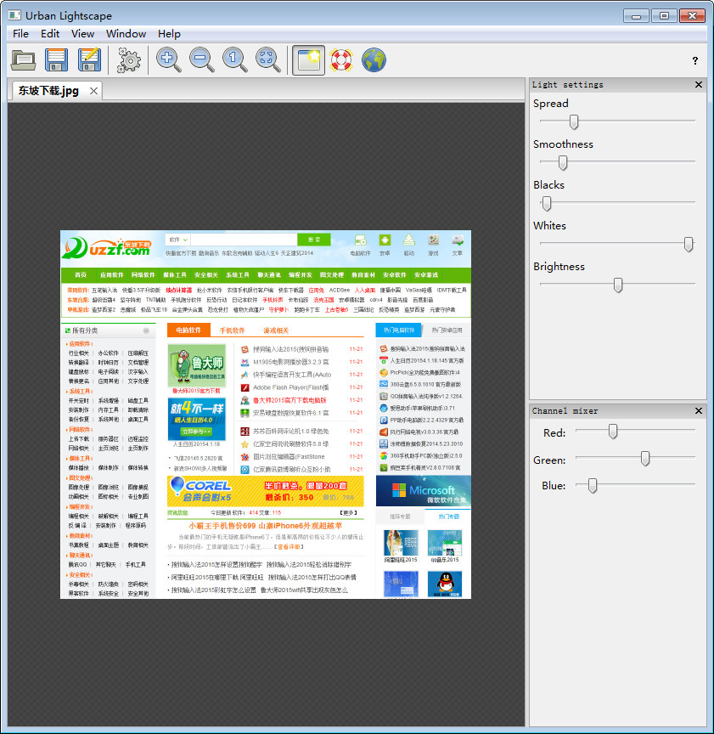Open an image with the folder icon
The image size is (714, 734).
tap(24, 60)
